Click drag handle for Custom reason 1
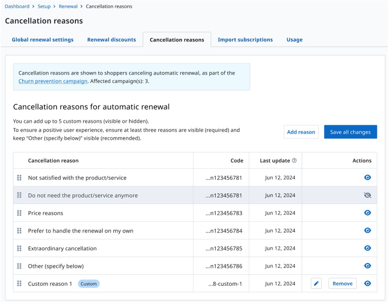 coord(19,284)
